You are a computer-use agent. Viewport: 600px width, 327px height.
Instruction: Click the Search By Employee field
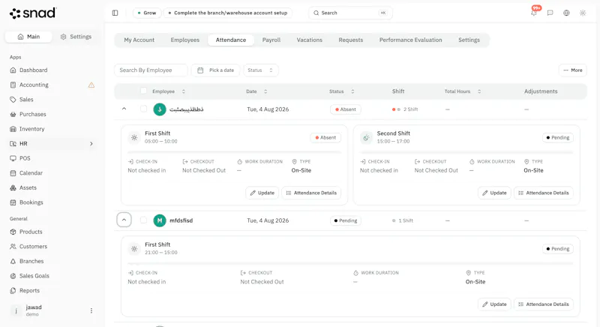(151, 70)
